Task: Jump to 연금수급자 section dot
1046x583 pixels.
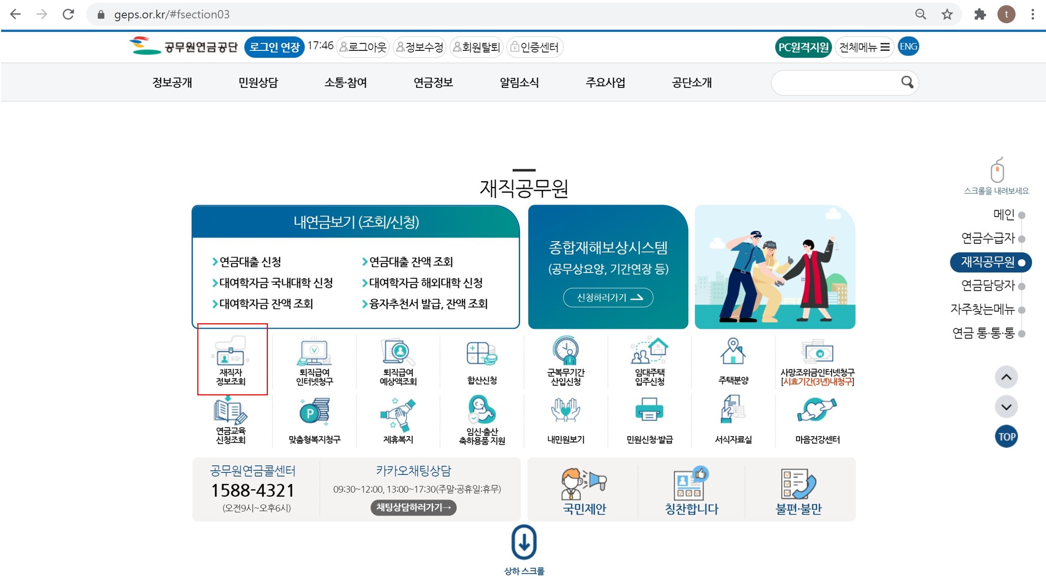Action: coord(1022,238)
